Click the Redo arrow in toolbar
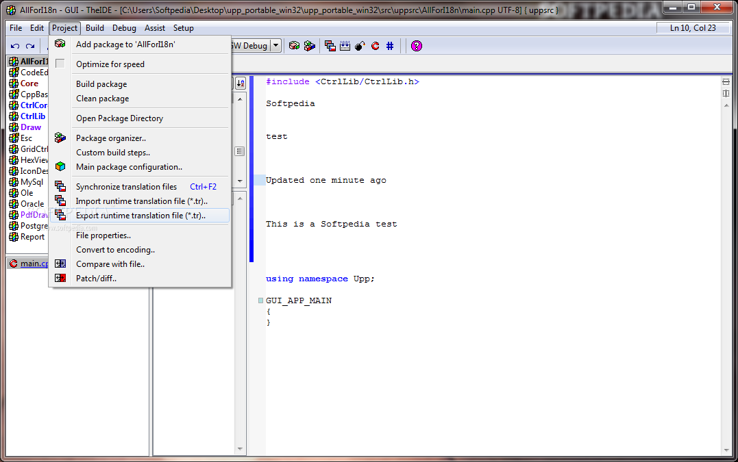Image resolution: width=738 pixels, height=462 pixels. coord(30,46)
